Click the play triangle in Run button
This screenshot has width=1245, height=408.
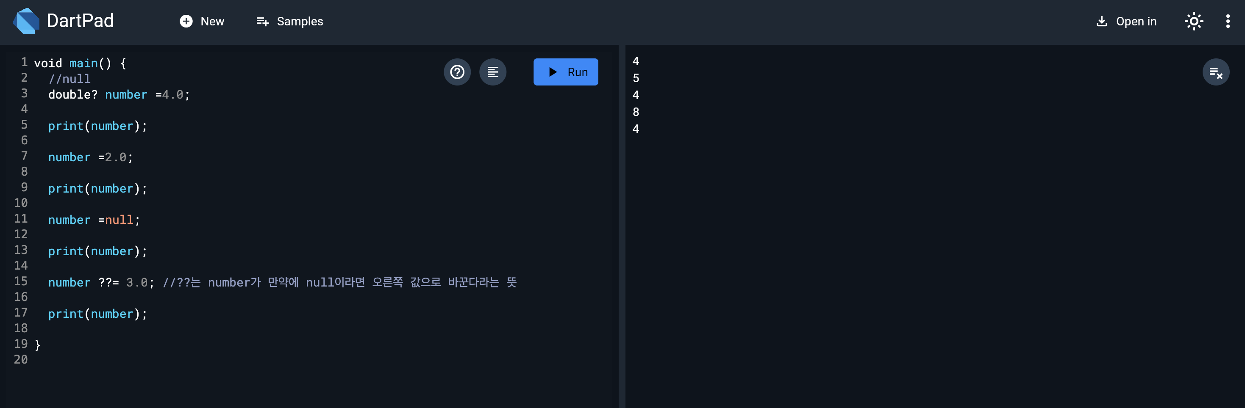(x=553, y=72)
